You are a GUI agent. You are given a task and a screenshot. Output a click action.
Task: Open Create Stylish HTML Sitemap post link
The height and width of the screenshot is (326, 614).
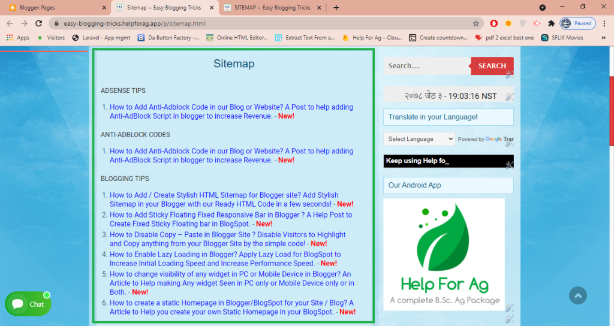224,200
